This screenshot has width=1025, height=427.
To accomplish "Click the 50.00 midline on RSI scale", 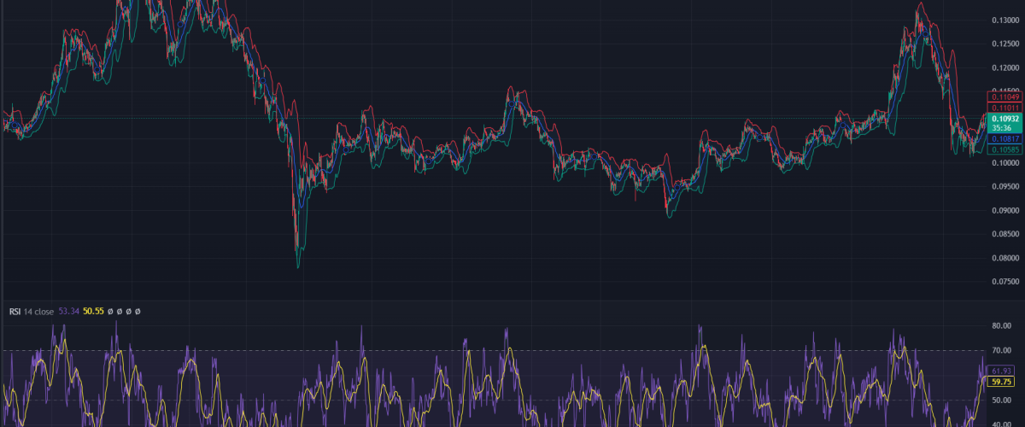I will 1000,400.
